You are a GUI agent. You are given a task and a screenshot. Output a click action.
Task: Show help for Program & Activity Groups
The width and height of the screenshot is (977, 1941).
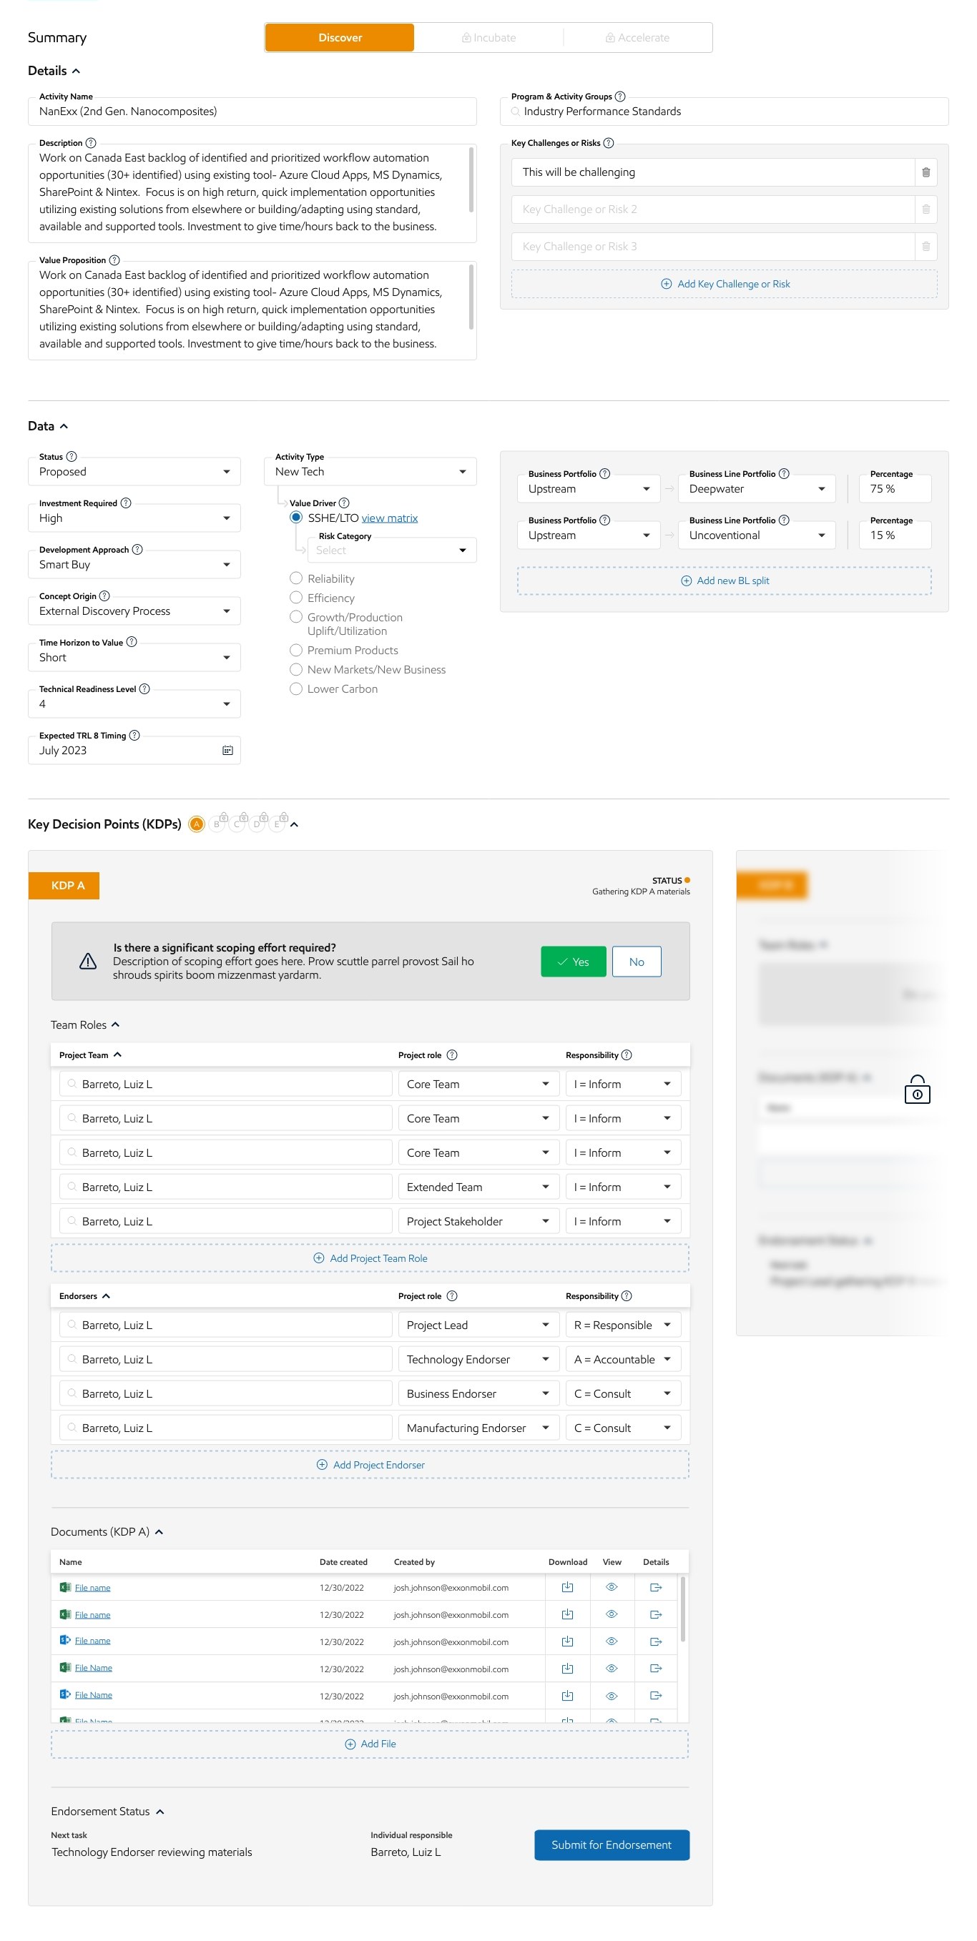[x=619, y=97]
